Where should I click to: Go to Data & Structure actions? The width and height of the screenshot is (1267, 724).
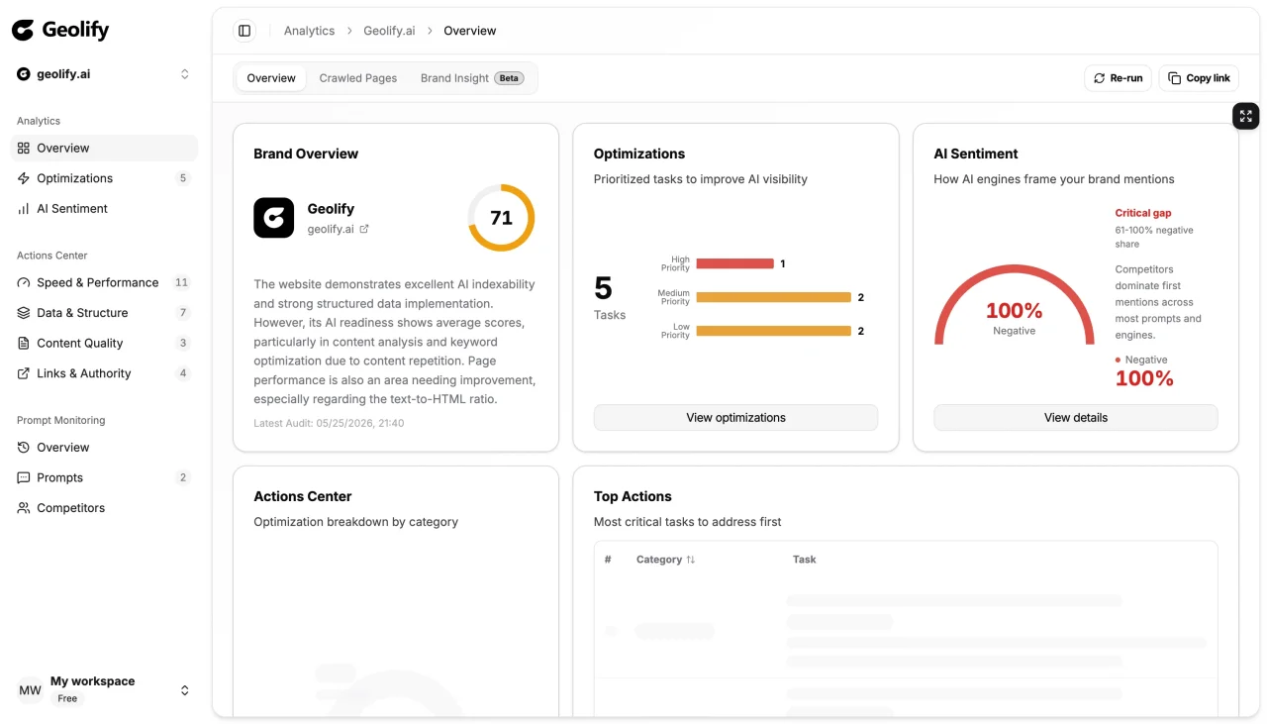coord(82,313)
